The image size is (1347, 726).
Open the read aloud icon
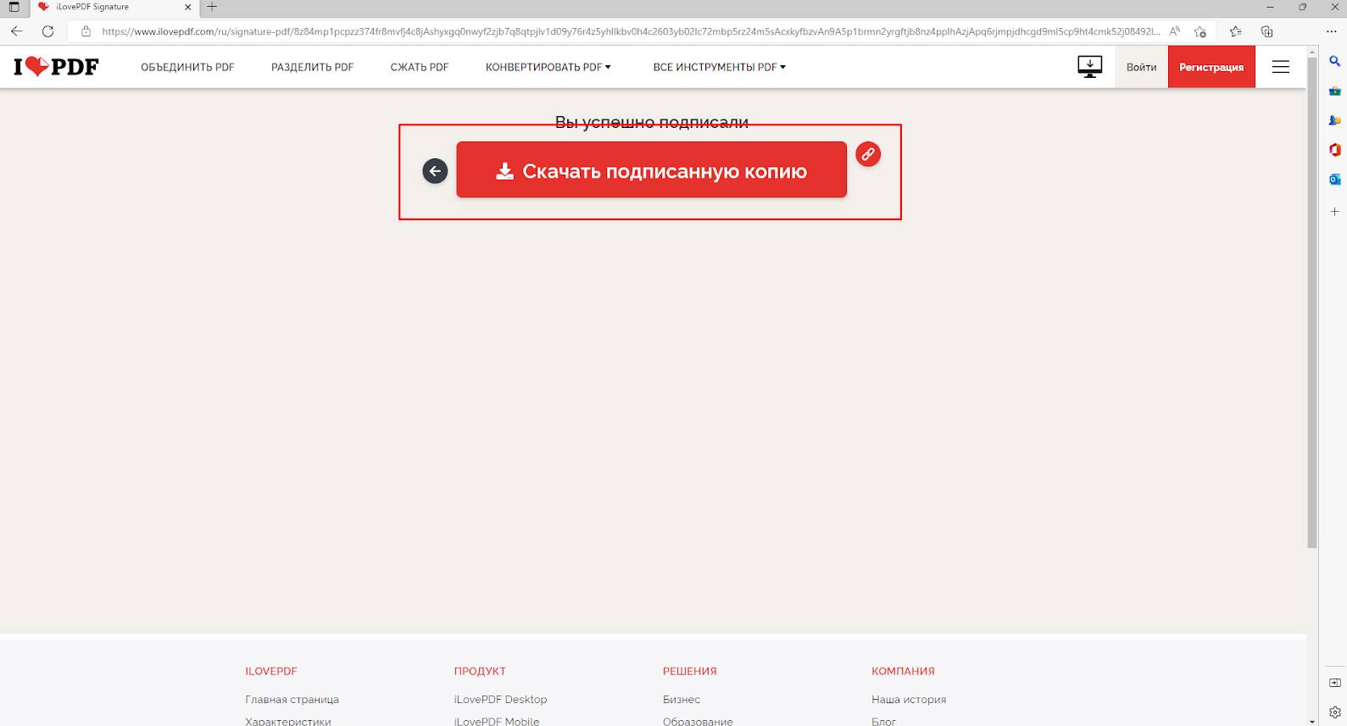coord(1175,31)
